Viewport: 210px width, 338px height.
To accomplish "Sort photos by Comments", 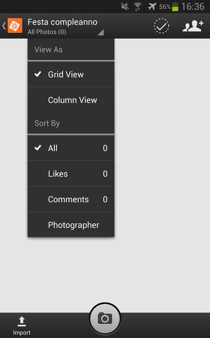I will (71, 199).
